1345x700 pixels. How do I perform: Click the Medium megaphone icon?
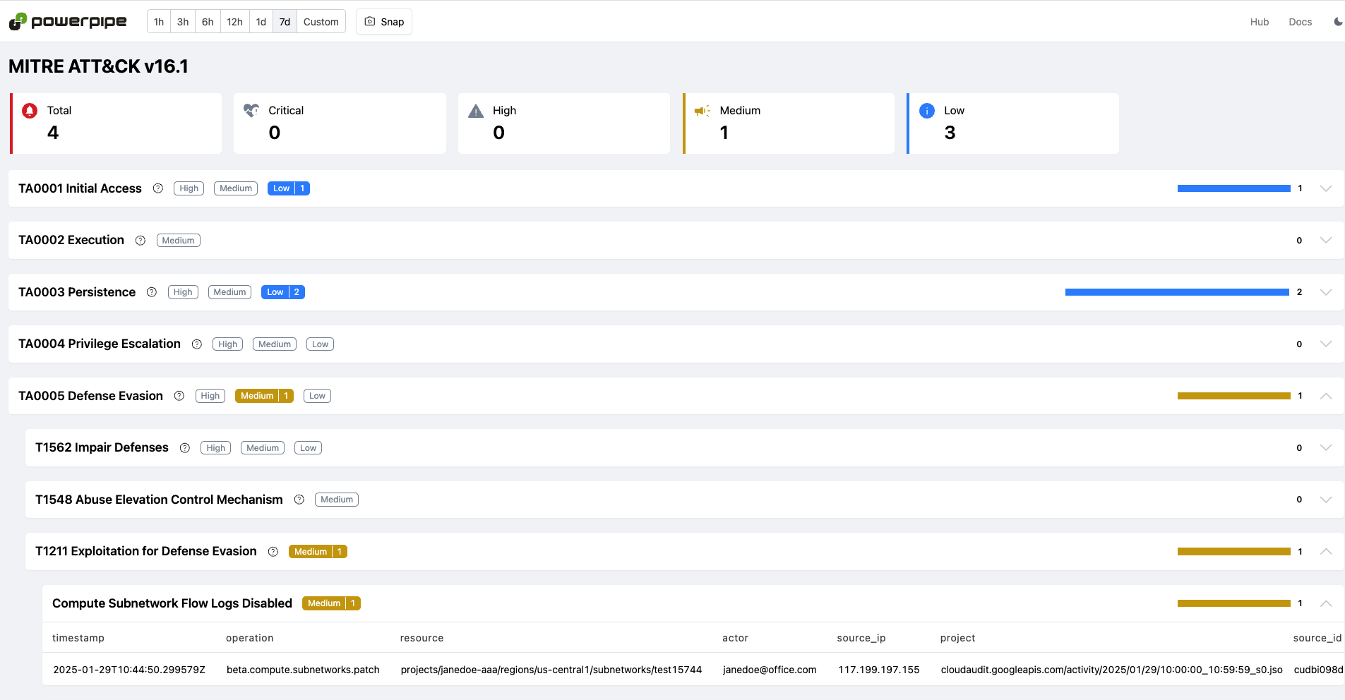coord(702,111)
